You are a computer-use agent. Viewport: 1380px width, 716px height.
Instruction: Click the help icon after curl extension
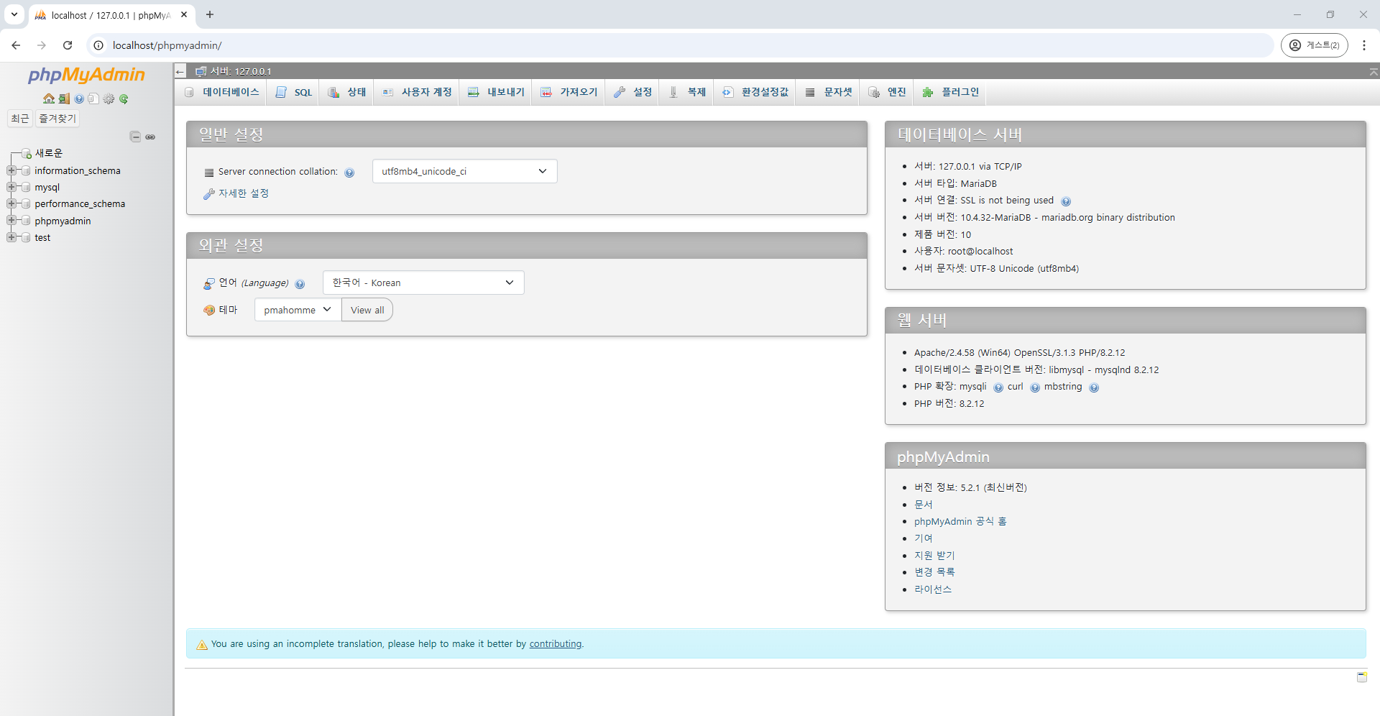(x=1035, y=387)
